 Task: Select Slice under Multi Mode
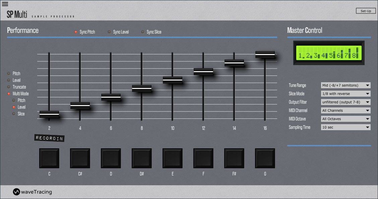pos(14,114)
